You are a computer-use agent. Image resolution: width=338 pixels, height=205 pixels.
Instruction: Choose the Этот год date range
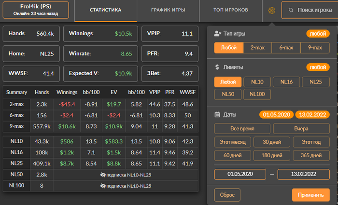pyautogui.click(x=311, y=142)
